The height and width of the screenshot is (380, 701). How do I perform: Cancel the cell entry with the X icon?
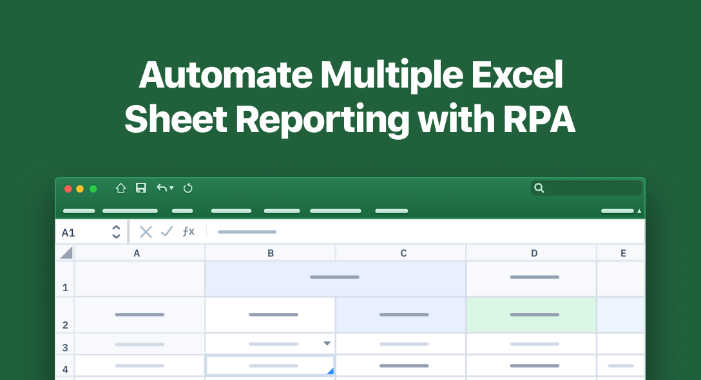[x=146, y=231]
